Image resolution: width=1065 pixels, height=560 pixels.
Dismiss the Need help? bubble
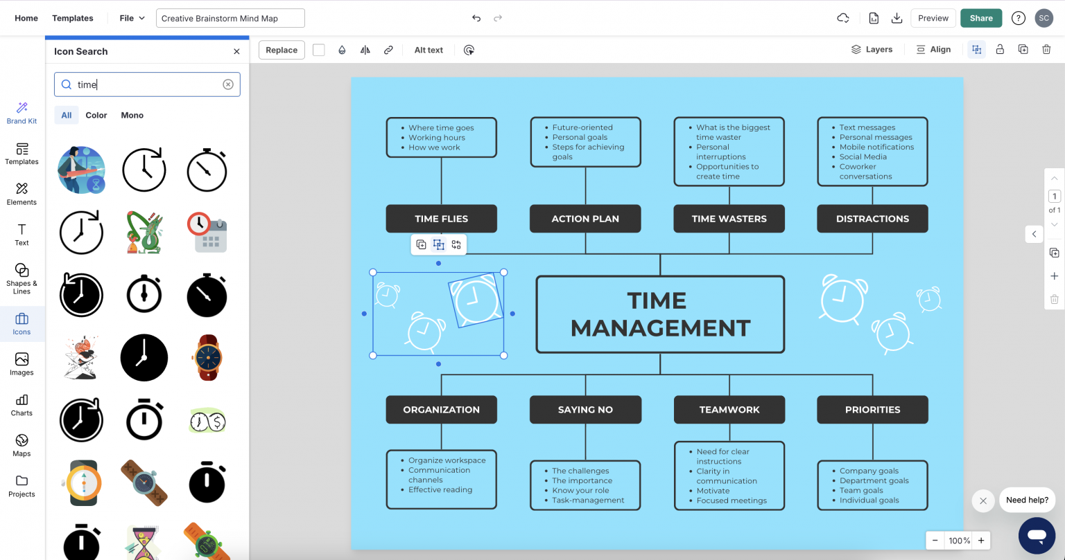coord(983,500)
